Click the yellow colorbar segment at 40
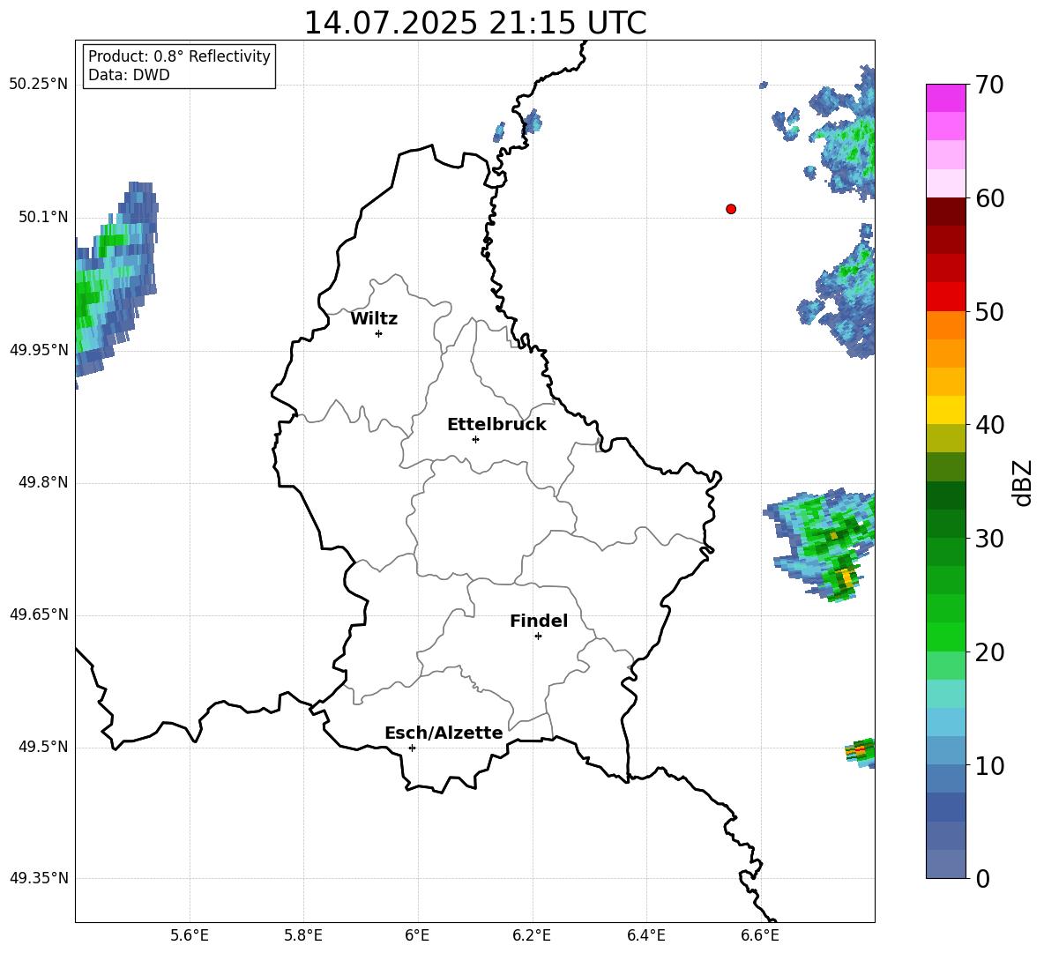The image size is (1044, 953). click(945, 410)
